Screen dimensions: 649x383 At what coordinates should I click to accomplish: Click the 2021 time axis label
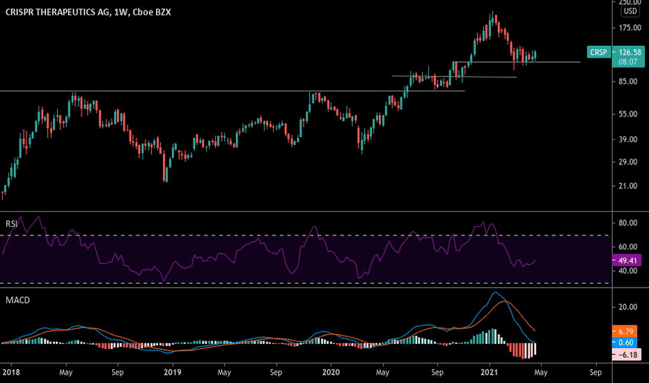(x=489, y=373)
